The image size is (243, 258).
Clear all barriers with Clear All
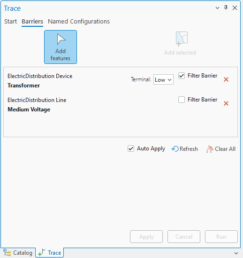pyautogui.click(x=221, y=149)
